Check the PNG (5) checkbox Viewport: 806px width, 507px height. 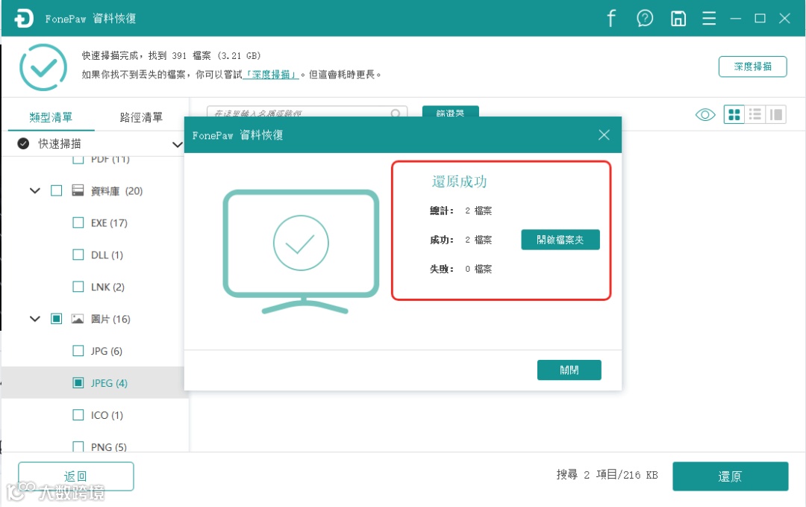78,446
